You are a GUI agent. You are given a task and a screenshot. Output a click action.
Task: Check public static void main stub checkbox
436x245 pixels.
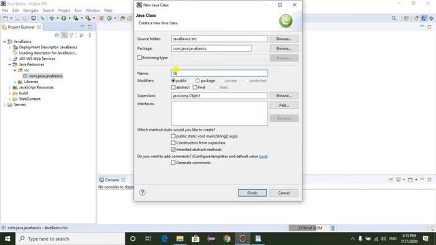[x=173, y=136]
